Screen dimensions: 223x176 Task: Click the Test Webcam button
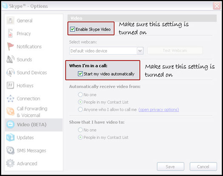[x=175, y=51]
